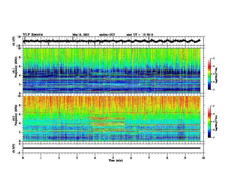The image size is (229, 177).
Task: Select the date label May 18, 2023
Action: 81,35
